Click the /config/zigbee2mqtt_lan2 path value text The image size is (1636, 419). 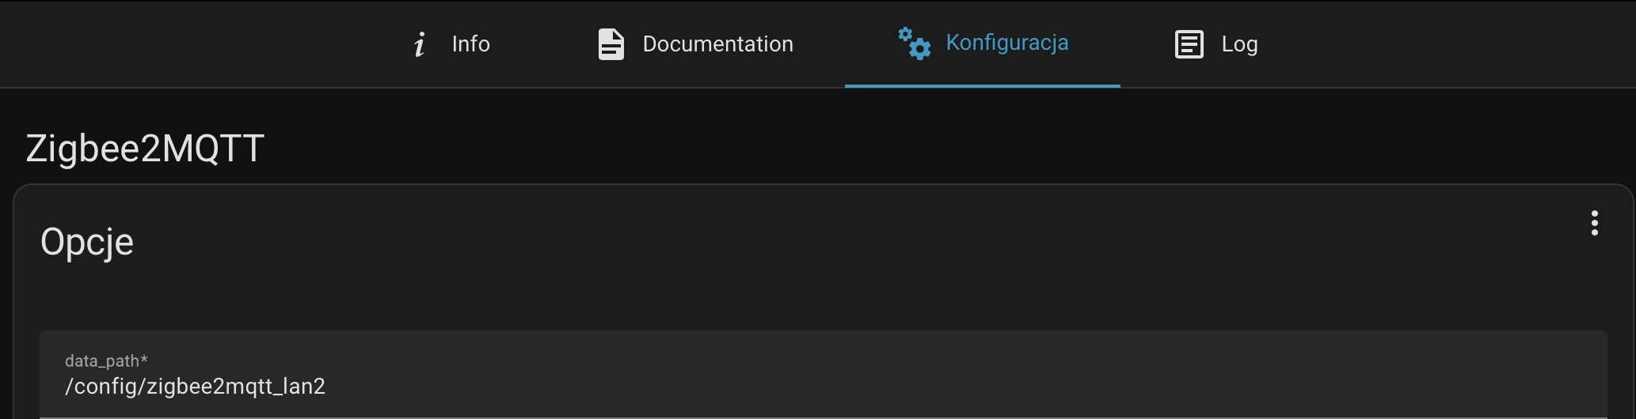196,387
